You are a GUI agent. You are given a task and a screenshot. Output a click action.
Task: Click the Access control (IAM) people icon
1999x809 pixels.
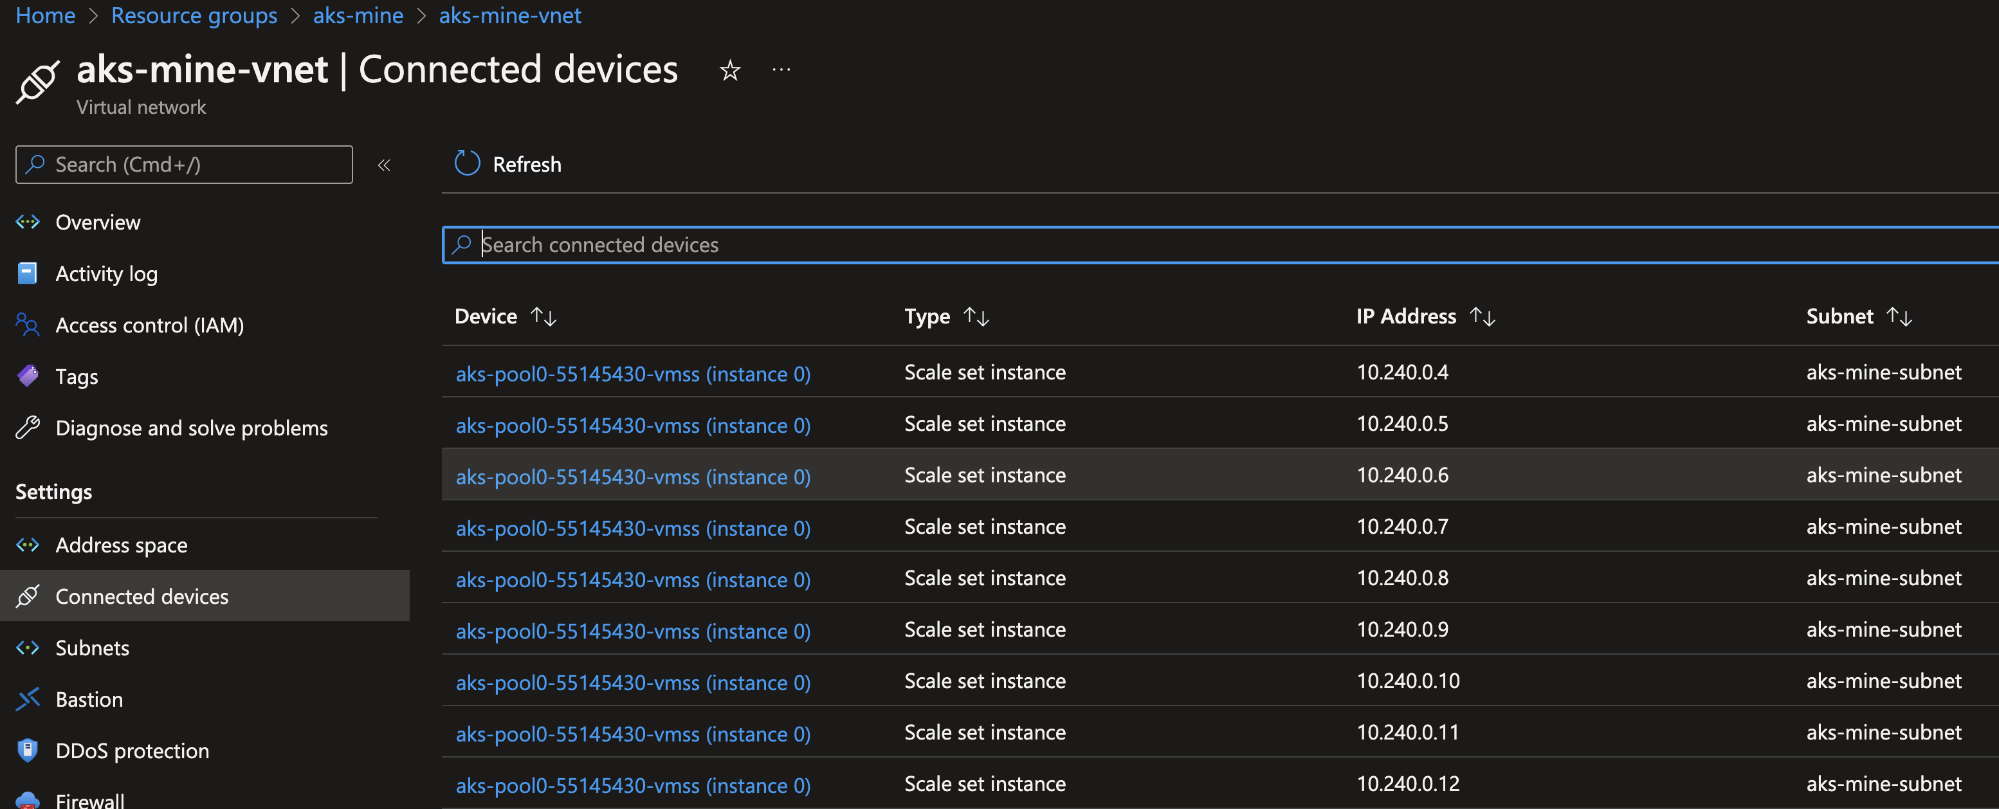(x=28, y=325)
